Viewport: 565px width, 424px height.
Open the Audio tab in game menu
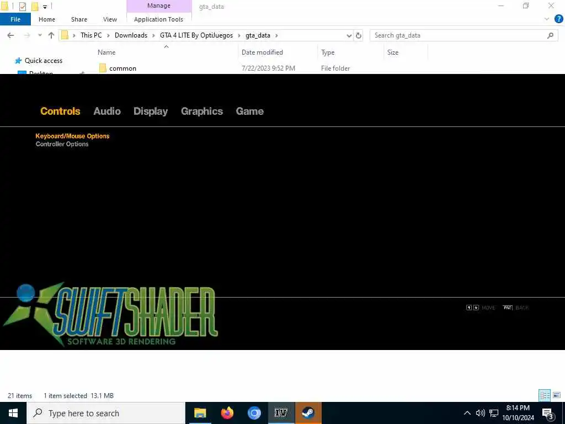[x=107, y=111]
